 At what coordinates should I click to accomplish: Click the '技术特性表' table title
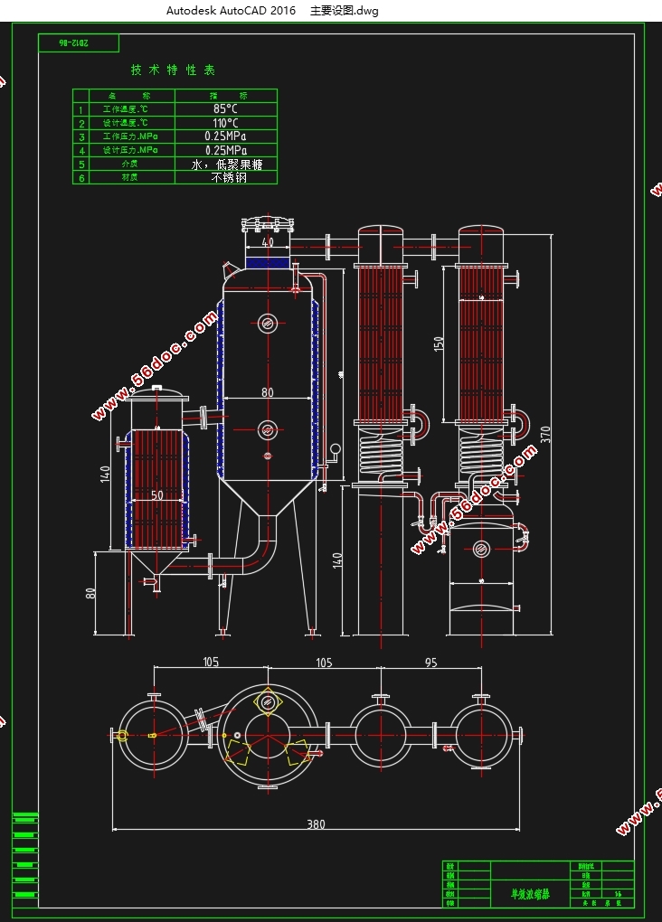coord(173,70)
